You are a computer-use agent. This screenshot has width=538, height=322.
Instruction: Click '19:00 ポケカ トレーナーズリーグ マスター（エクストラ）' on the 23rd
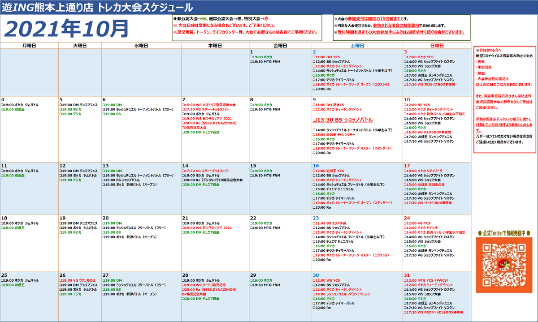352,254
